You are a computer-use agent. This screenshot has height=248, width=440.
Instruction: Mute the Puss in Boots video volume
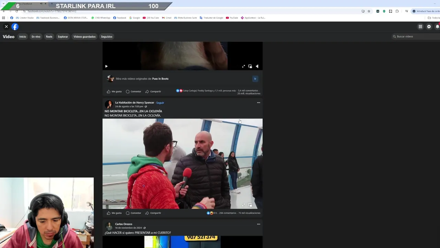257,66
